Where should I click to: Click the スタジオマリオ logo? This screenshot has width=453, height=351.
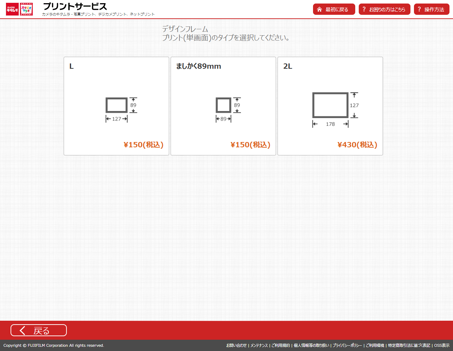point(26,9)
